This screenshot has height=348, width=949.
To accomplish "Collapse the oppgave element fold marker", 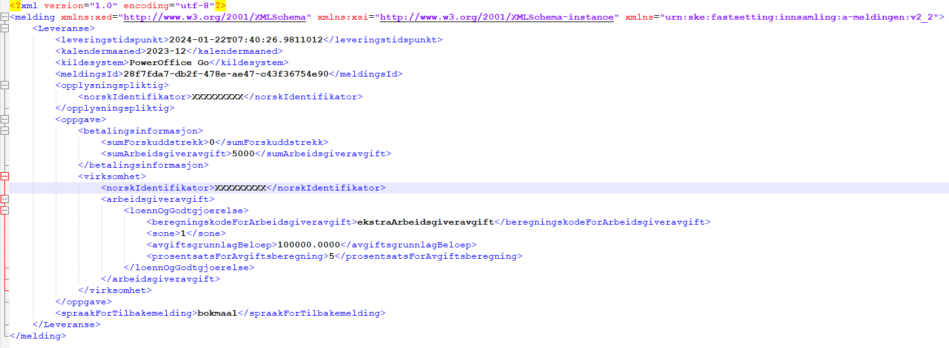I will [5, 120].
